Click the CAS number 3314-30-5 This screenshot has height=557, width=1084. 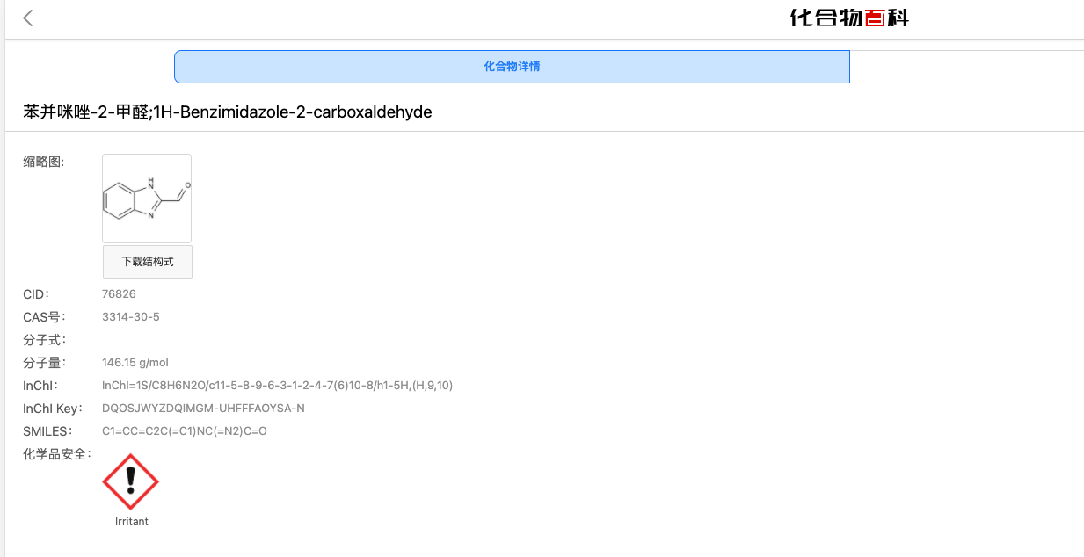131,317
